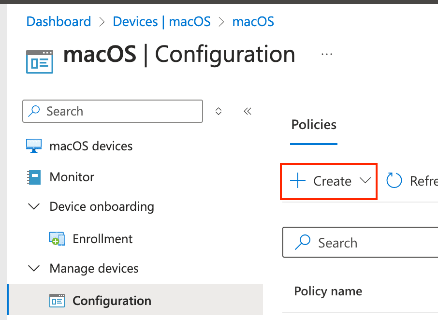This screenshot has width=438, height=320.
Task: Click the Configuration profile icon in sidebar
Action: pyautogui.click(x=57, y=300)
